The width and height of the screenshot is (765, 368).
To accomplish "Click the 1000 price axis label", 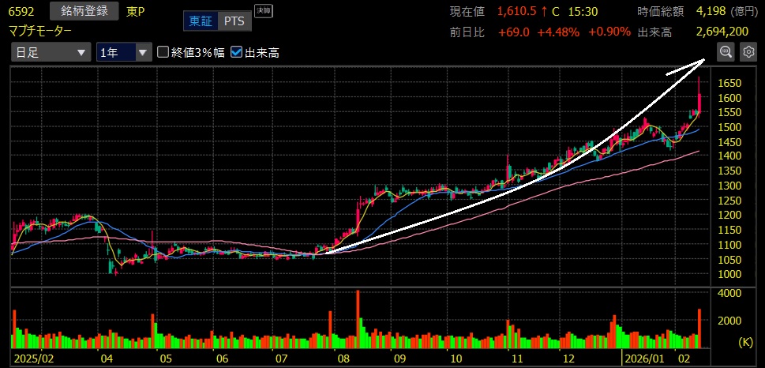I will pos(729,274).
